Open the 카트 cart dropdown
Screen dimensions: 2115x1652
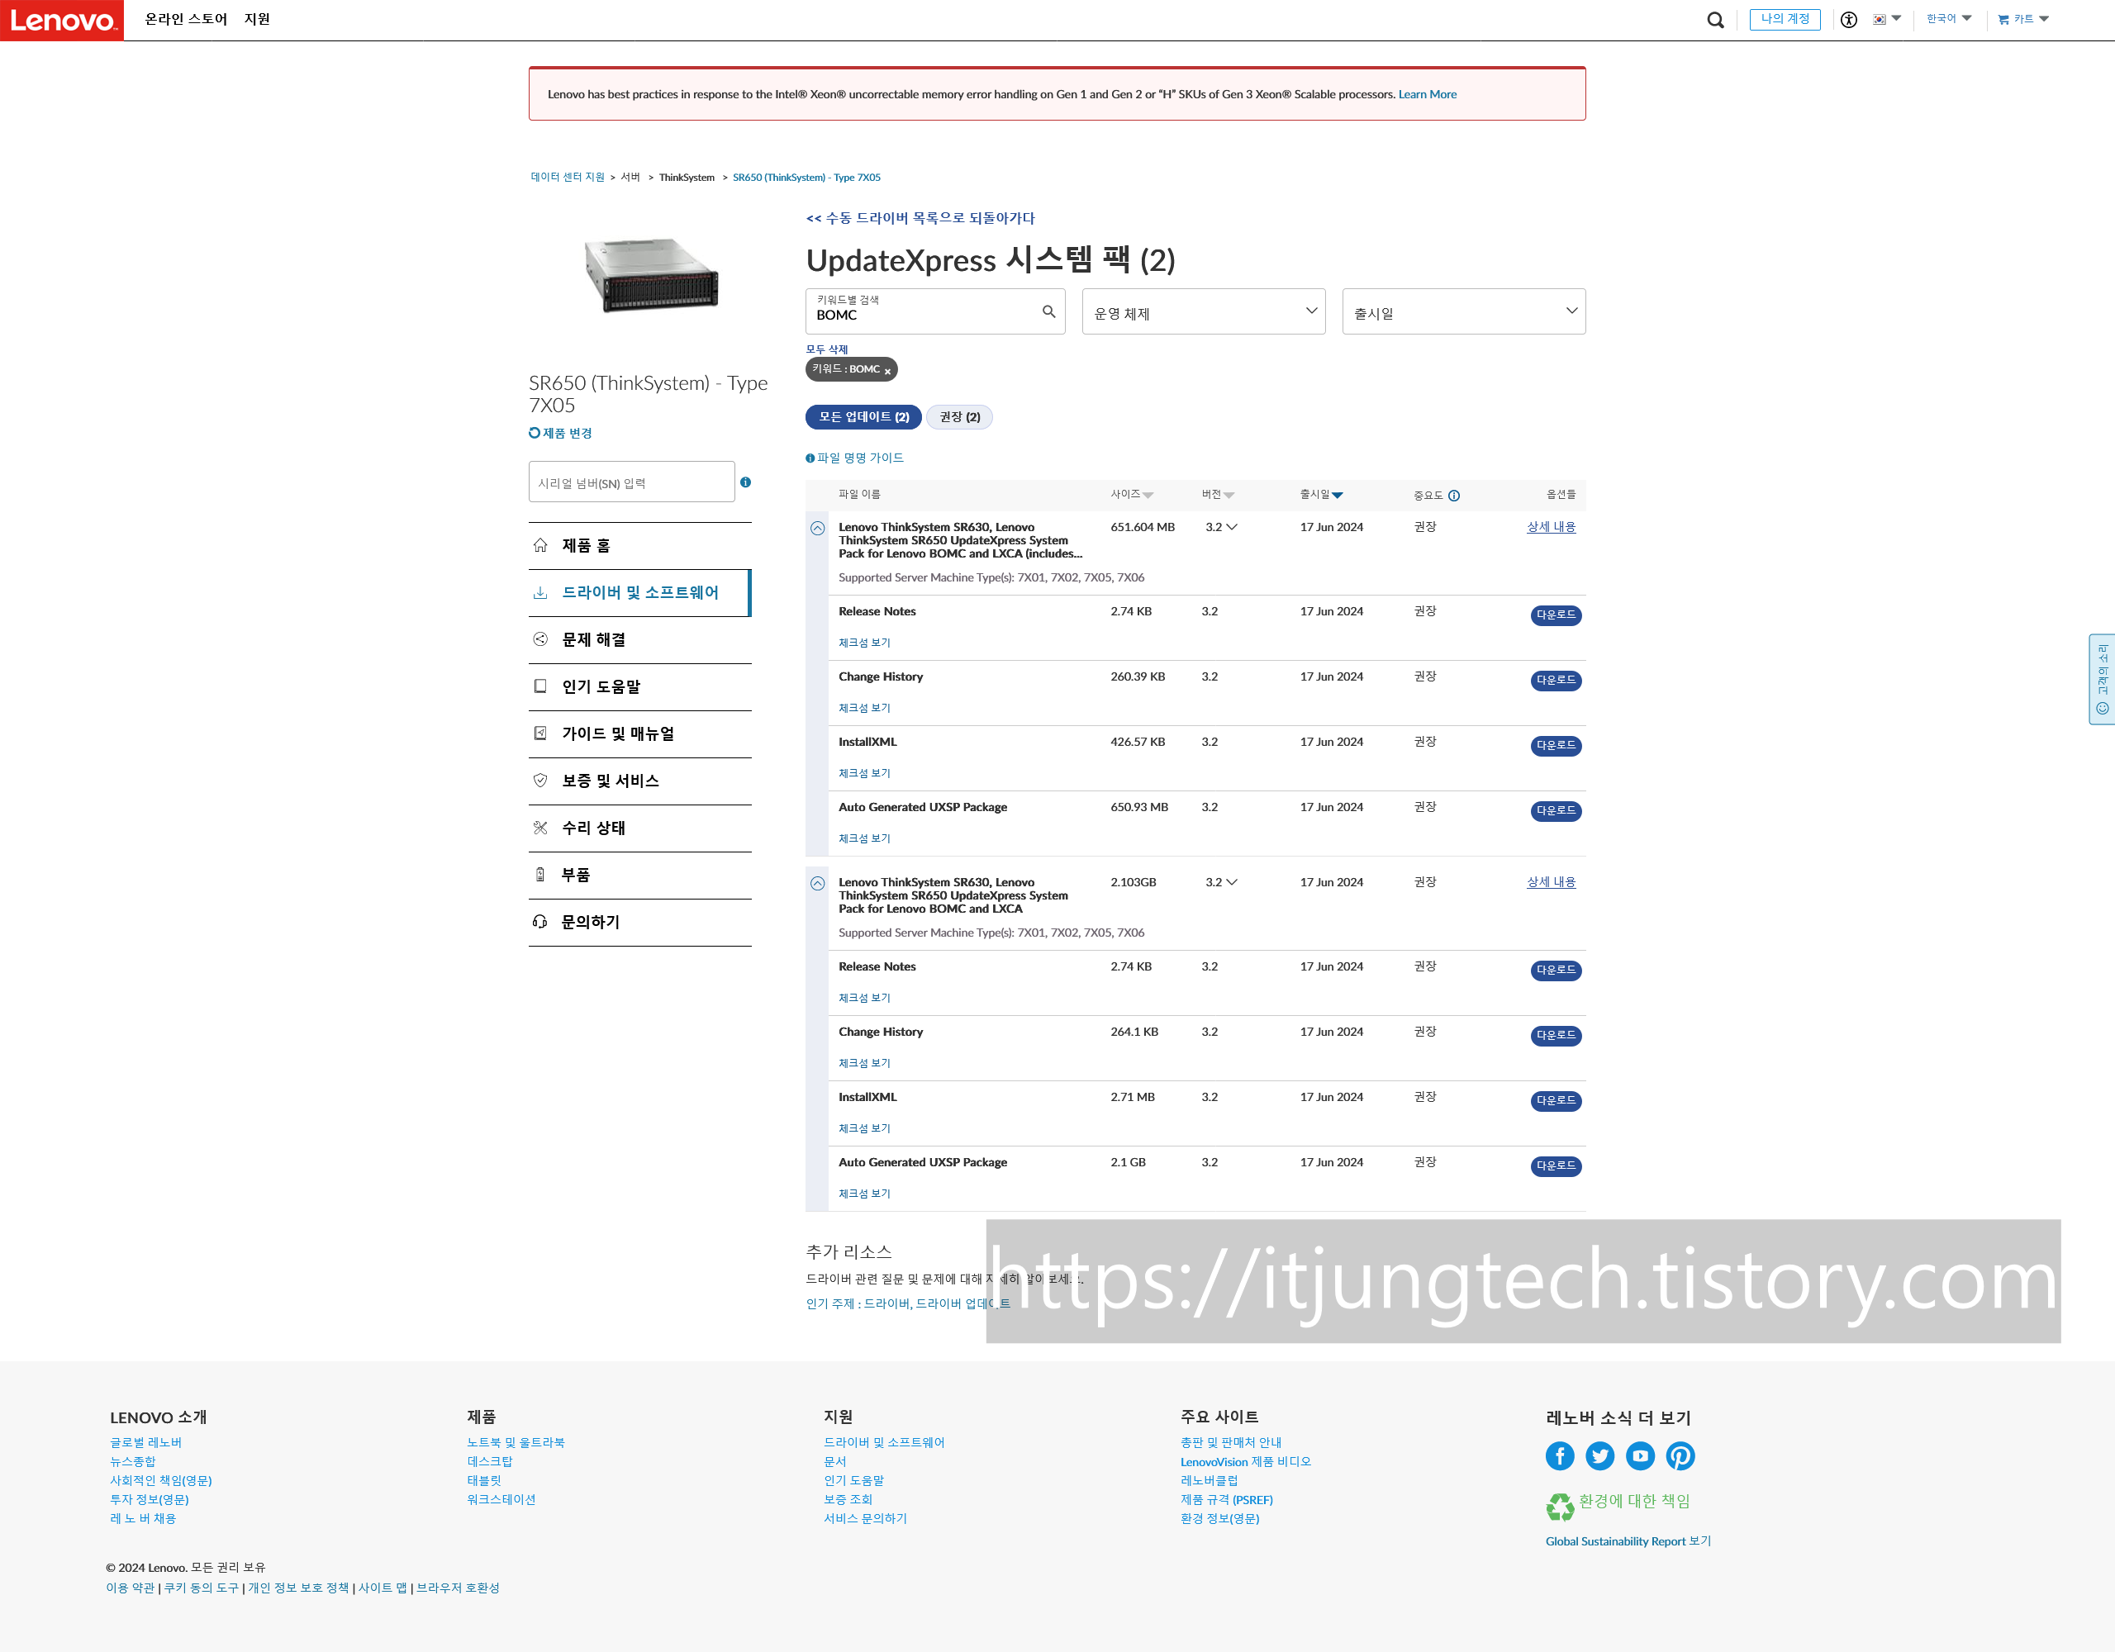[2023, 18]
